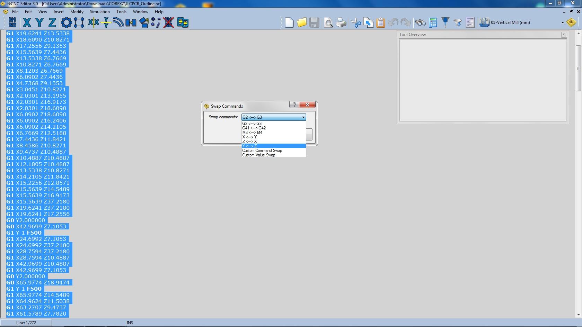582x327 pixels.
Task: Click the binoculars find icon
Action: (x=420, y=23)
